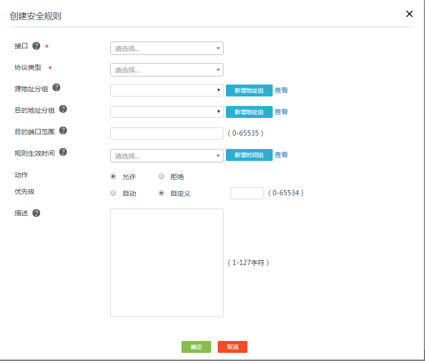Open the 源地址分组 dropdown list
425x361 pixels.
click(167, 90)
